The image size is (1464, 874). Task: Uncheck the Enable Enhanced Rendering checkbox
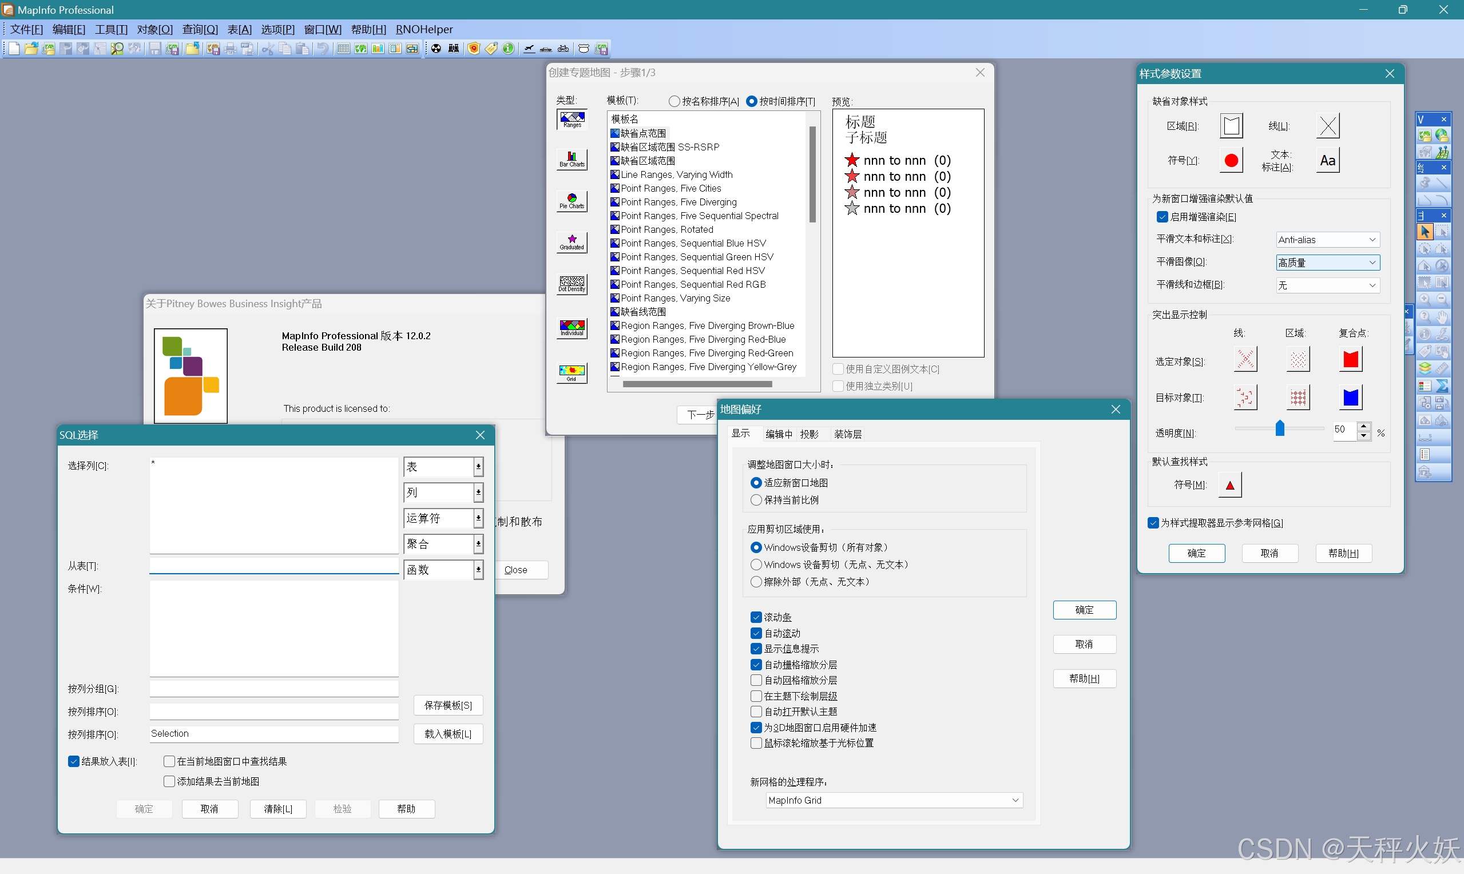[1162, 217]
